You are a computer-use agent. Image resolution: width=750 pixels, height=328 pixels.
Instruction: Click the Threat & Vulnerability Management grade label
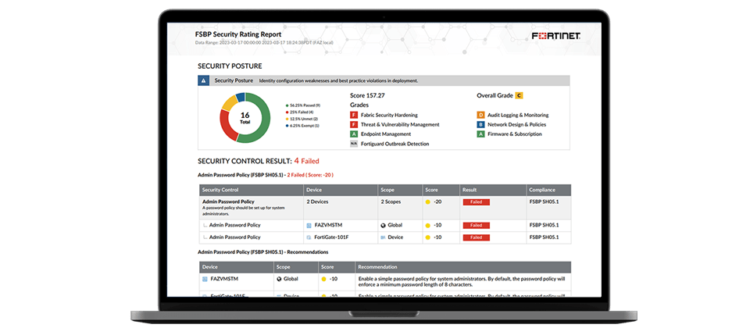click(x=400, y=124)
